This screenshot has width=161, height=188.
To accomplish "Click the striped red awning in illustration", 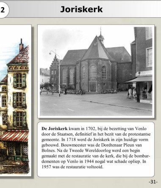I will click(x=14, y=136).
